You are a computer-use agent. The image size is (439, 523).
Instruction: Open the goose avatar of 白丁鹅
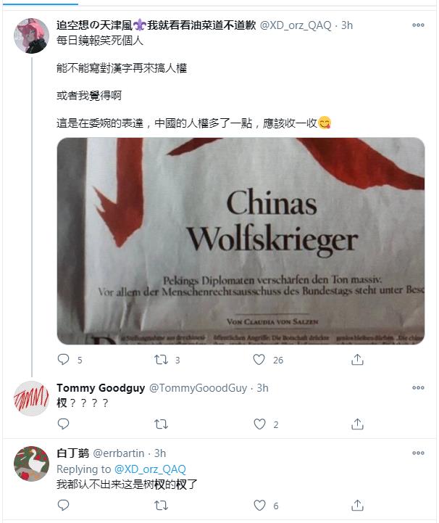[x=31, y=464]
